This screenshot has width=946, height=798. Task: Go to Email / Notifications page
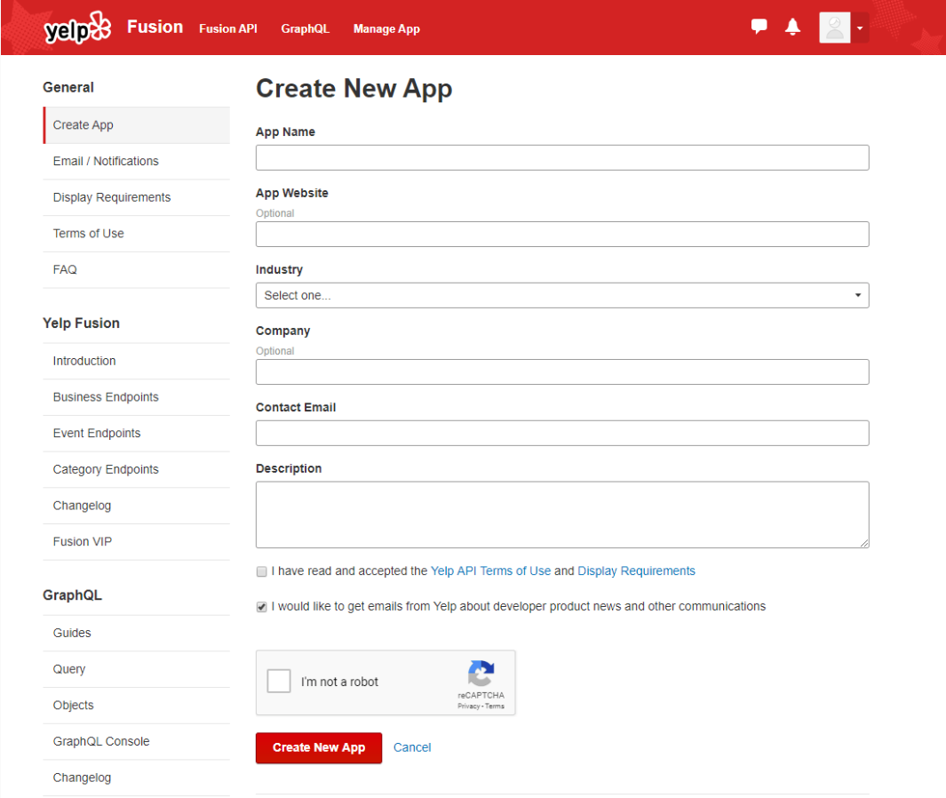pyautogui.click(x=137, y=161)
